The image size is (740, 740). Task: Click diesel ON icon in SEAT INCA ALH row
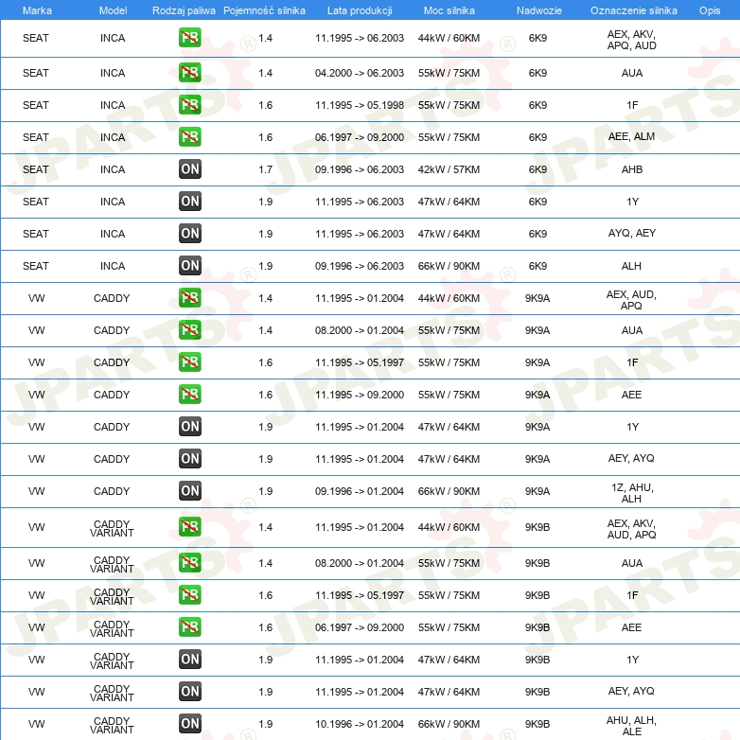[x=189, y=265]
